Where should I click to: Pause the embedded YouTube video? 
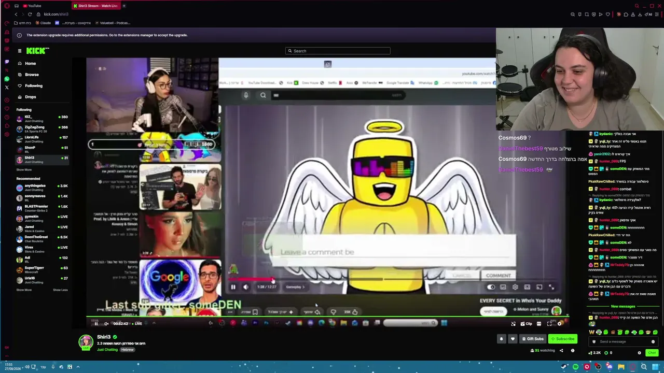pyautogui.click(x=233, y=287)
